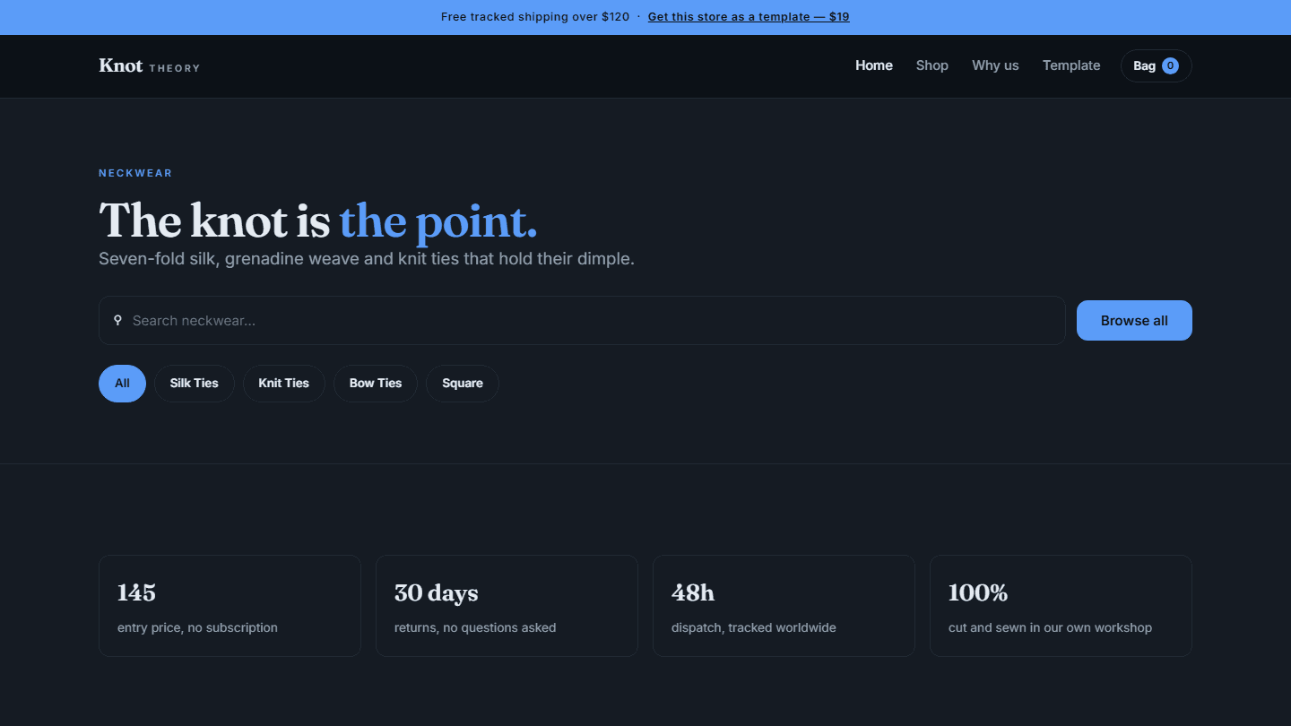Screen dimensions: 1291x726
Task: Open the Bag button
Action: (1156, 65)
